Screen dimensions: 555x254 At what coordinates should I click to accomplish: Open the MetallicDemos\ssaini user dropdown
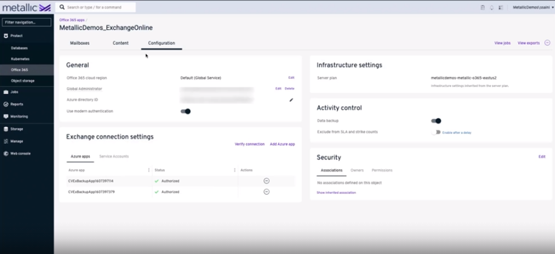pyautogui.click(x=533, y=7)
